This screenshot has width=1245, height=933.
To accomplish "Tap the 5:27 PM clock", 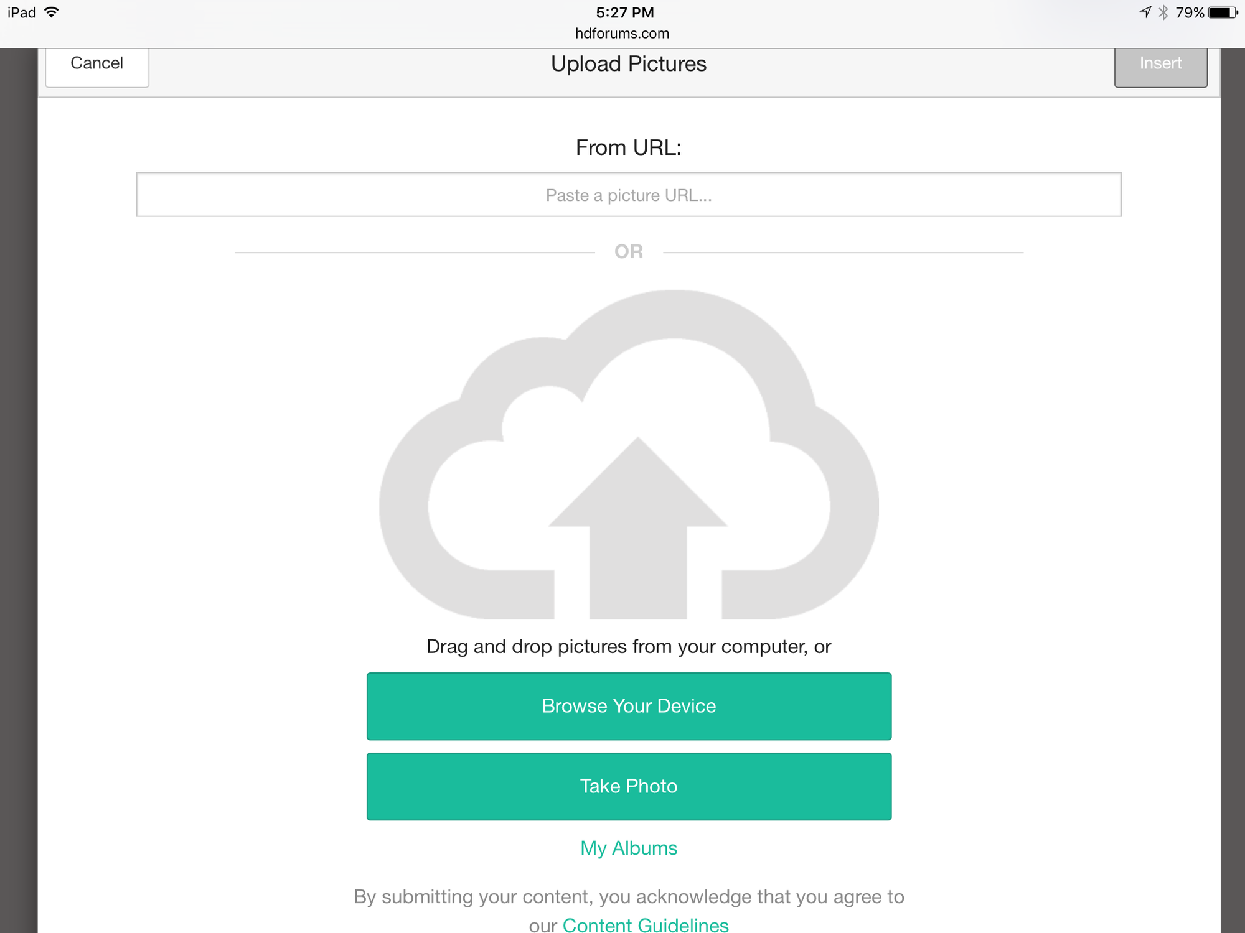I will click(624, 12).
